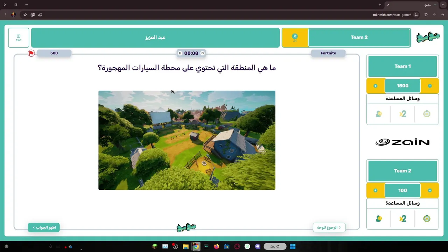Reload the page

[426, 15]
